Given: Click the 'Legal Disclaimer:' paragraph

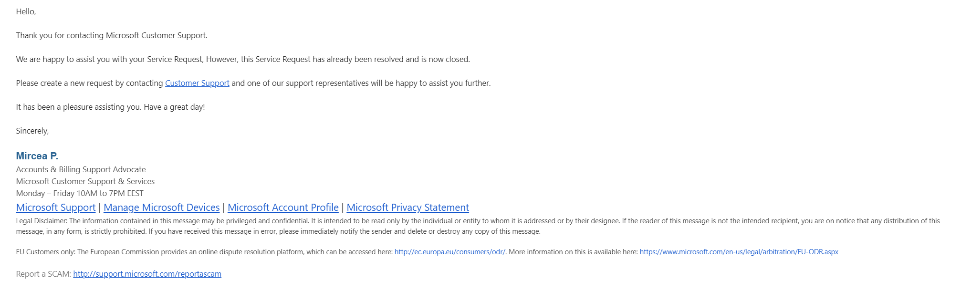Looking at the screenshot, I should coord(478,226).
